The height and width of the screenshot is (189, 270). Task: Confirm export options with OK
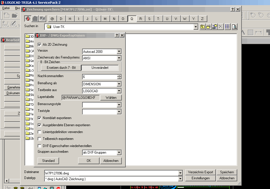point(89,161)
